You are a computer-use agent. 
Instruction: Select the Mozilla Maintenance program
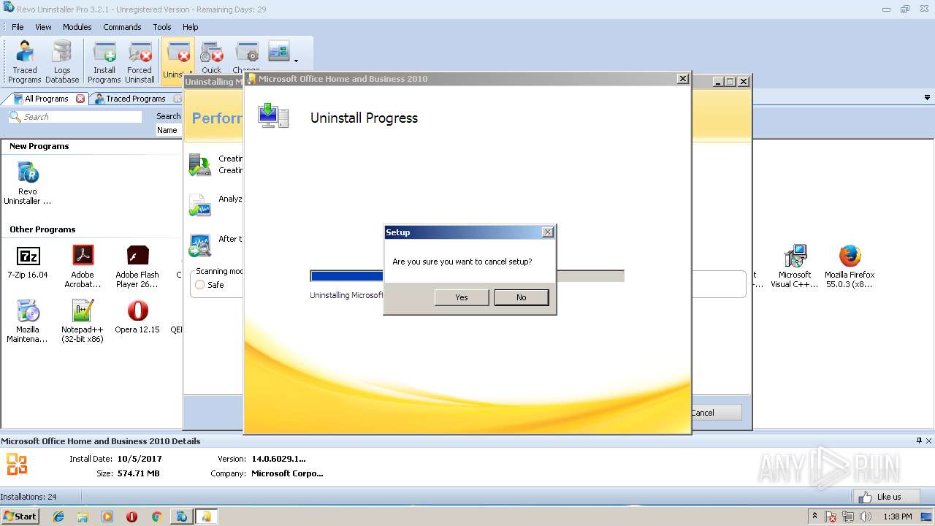(x=28, y=321)
